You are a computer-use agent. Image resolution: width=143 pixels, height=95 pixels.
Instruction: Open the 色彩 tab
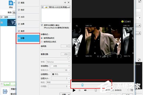28,10
